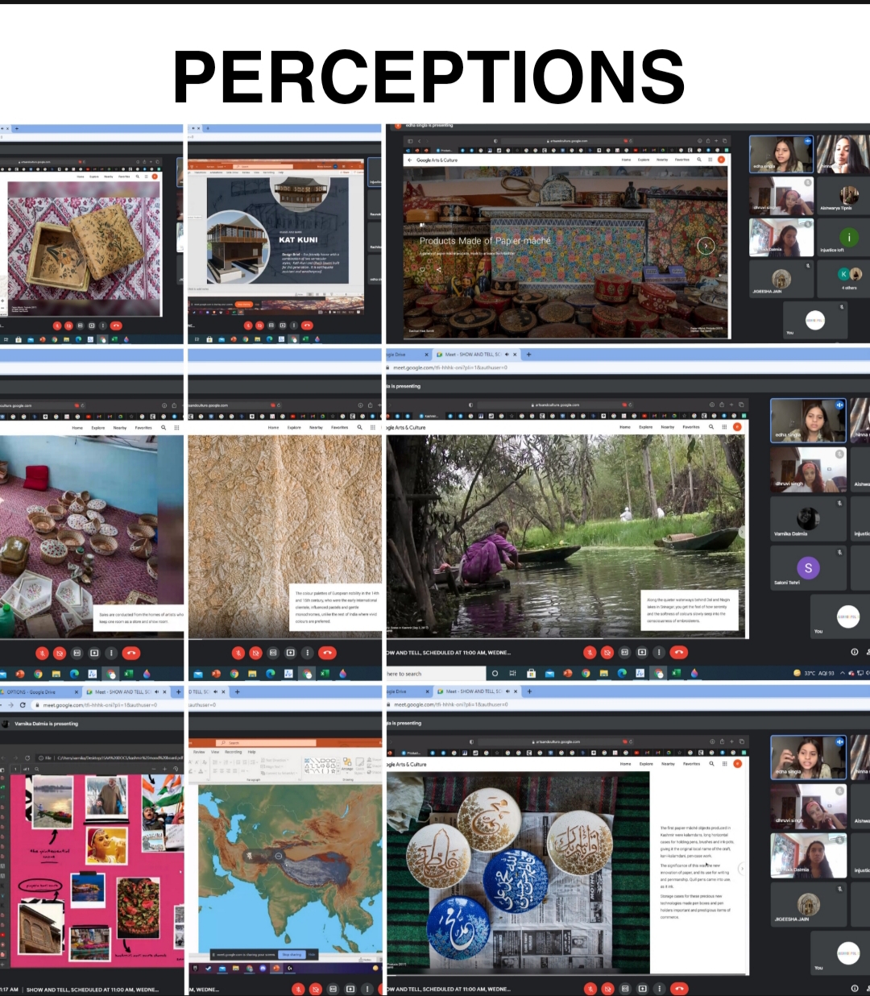The image size is (870, 996).
Task: Toggle microphone below the calligraphy plates photo
Action: point(590,989)
